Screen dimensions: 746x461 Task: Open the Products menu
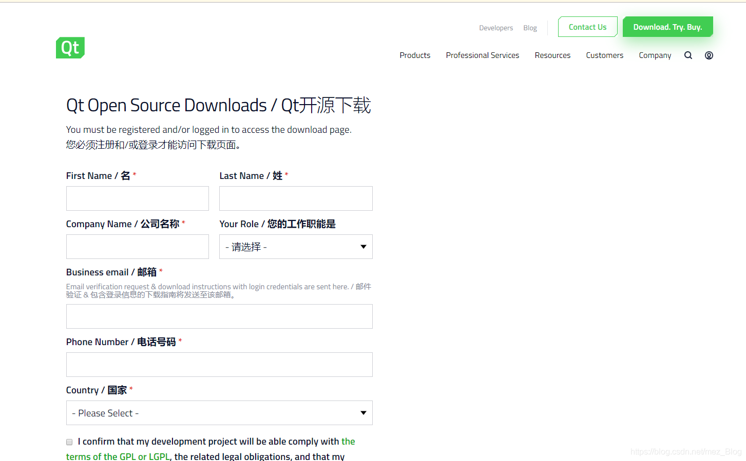pos(415,55)
